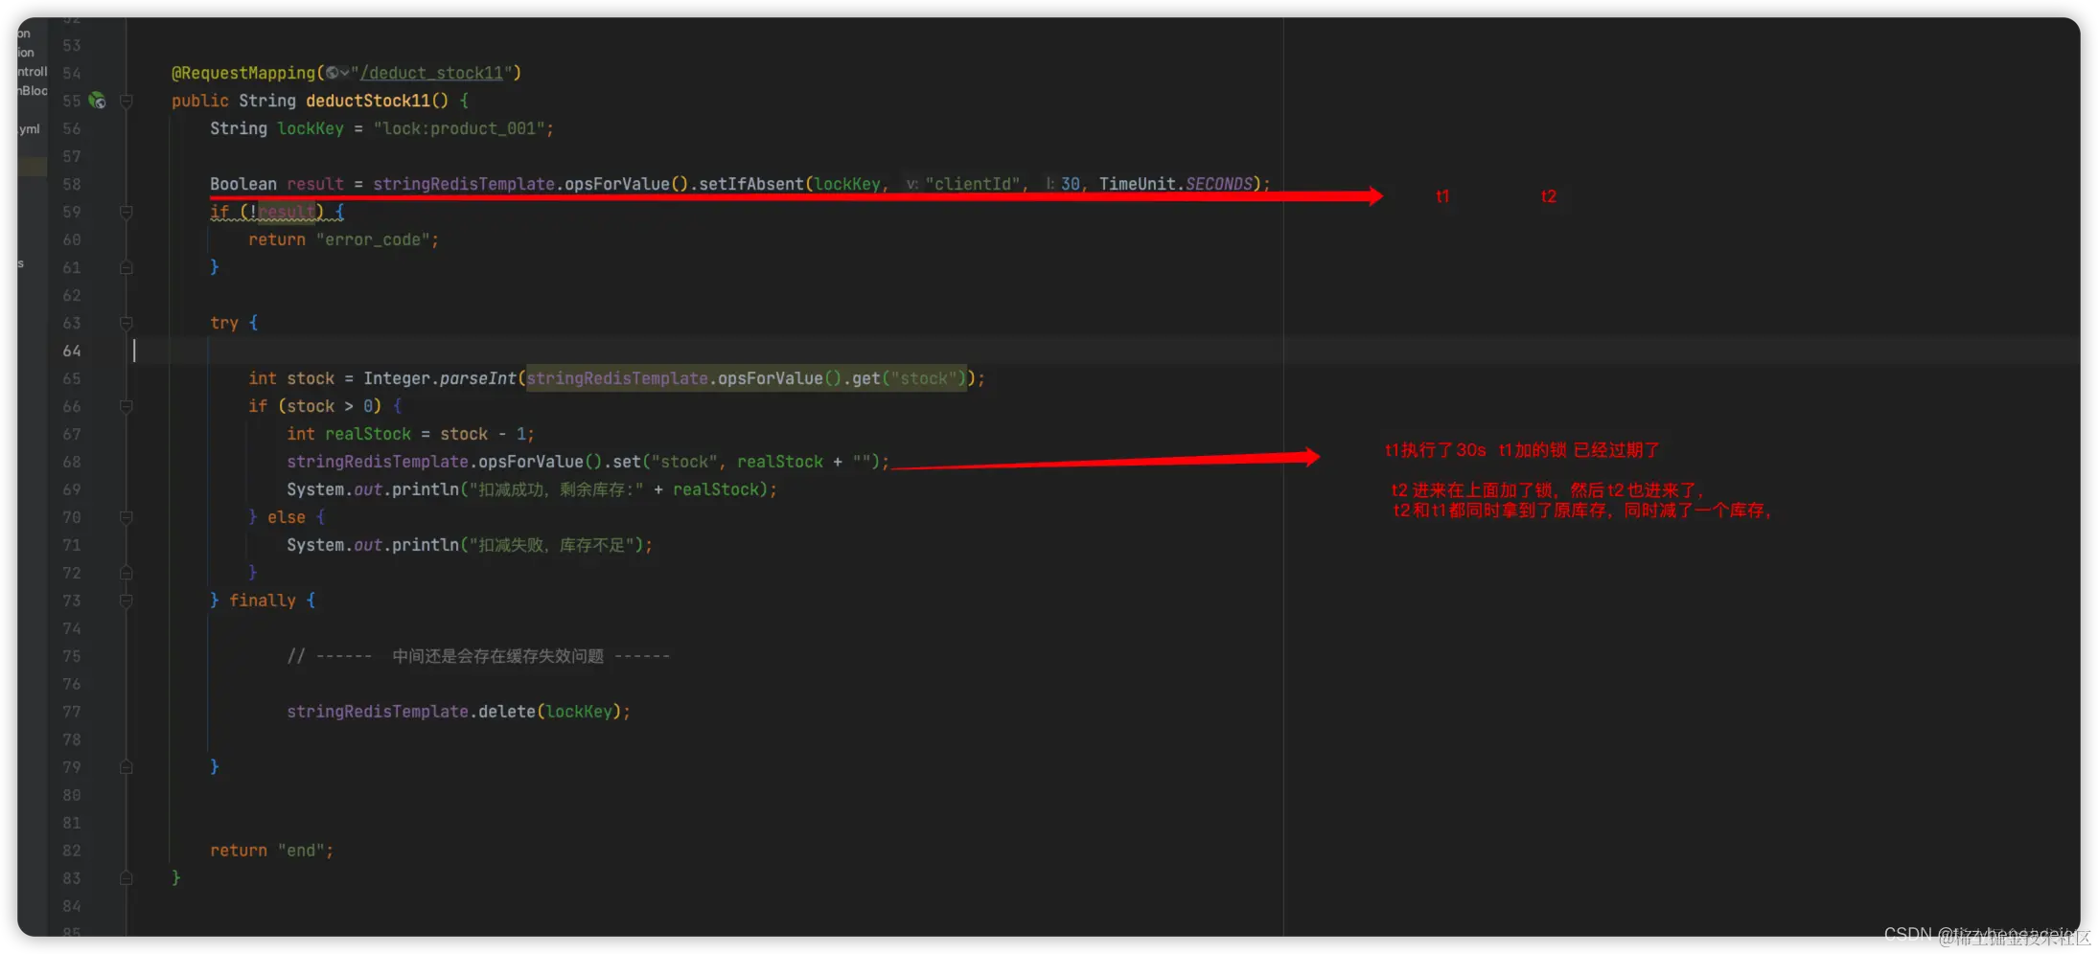Click the "clientId" string argument
The height and width of the screenshot is (954, 2098).
[973, 184]
